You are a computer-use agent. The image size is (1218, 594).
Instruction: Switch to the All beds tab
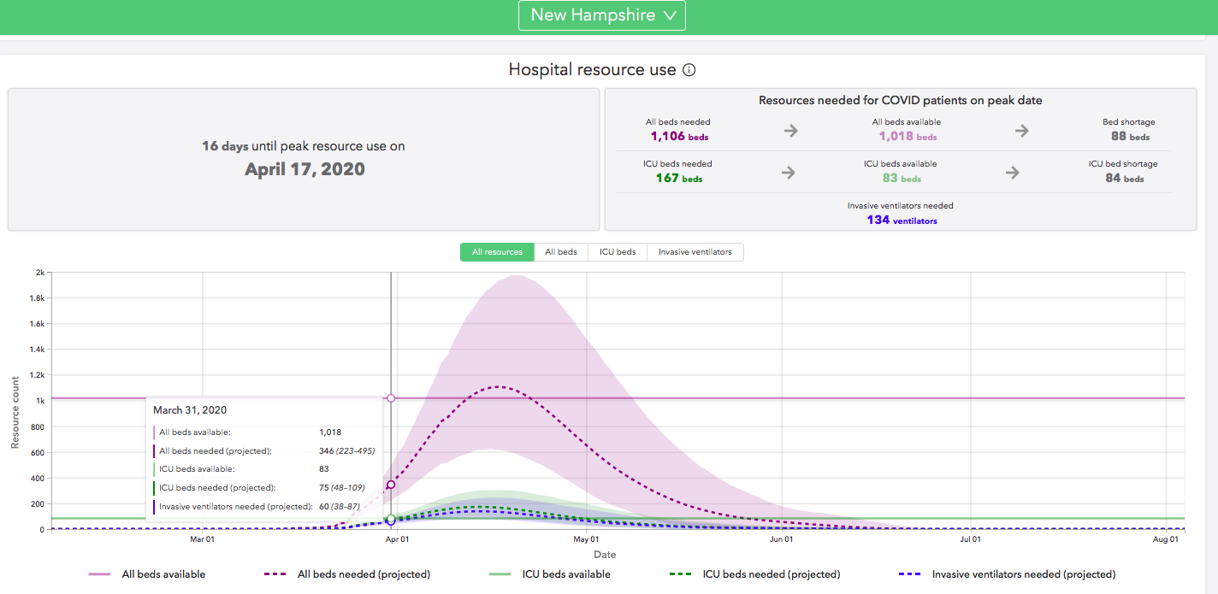561,252
